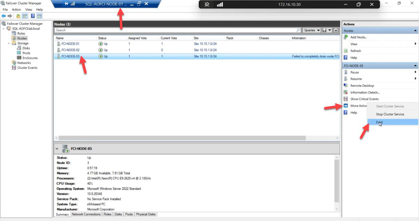Image resolution: width=419 pixels, height=221 pixels.
Task: Click the green Up status icon for FCI-NODE-02
Action: [101, 50]
